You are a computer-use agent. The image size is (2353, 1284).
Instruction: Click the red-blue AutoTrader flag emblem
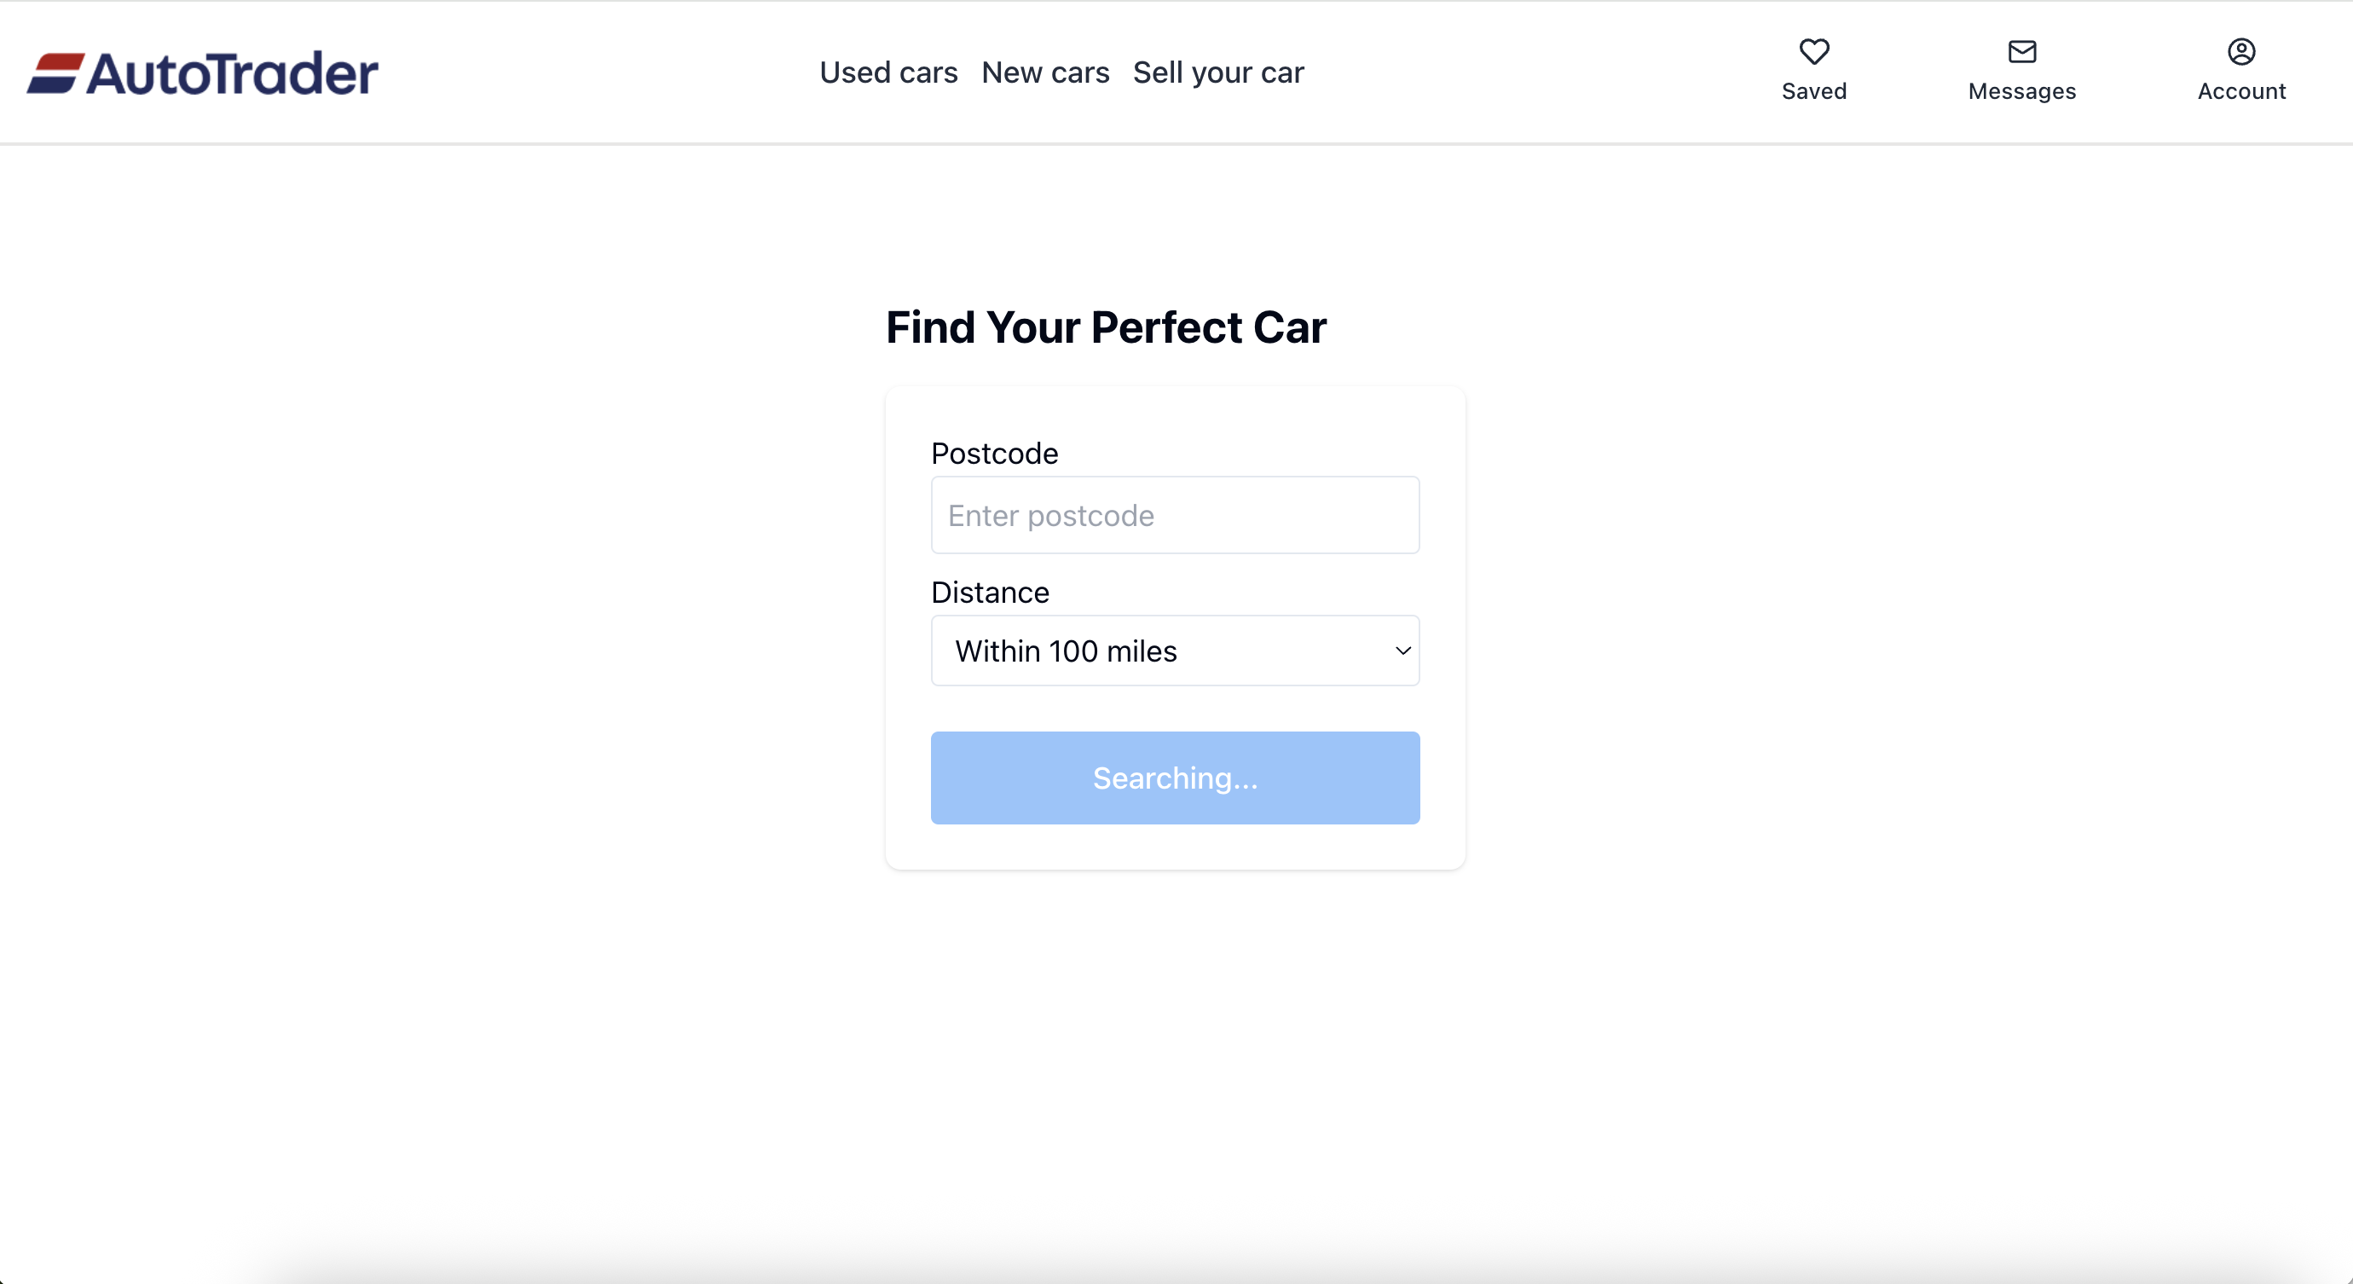point(55,73)
